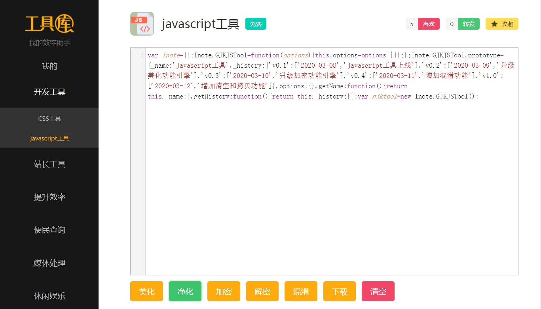Click inside the JavaScript code editor

click(x=331, y=178)
